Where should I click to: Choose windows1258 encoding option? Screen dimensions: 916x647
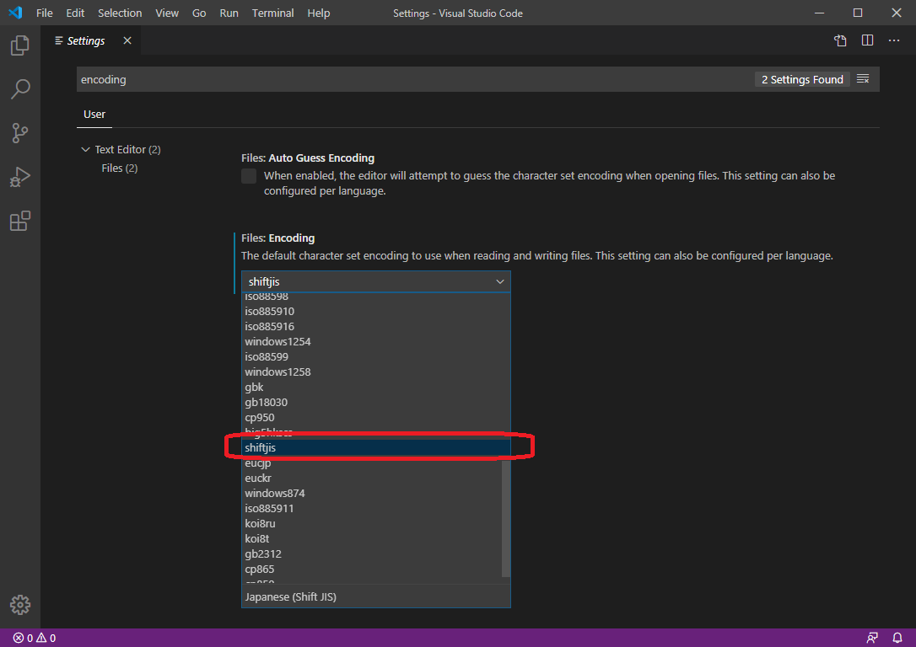[x=375, y=372]
